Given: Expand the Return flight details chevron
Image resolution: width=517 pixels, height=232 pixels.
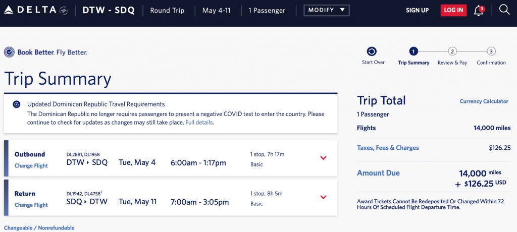Looking at the screenshot, I should pos(324,197).
